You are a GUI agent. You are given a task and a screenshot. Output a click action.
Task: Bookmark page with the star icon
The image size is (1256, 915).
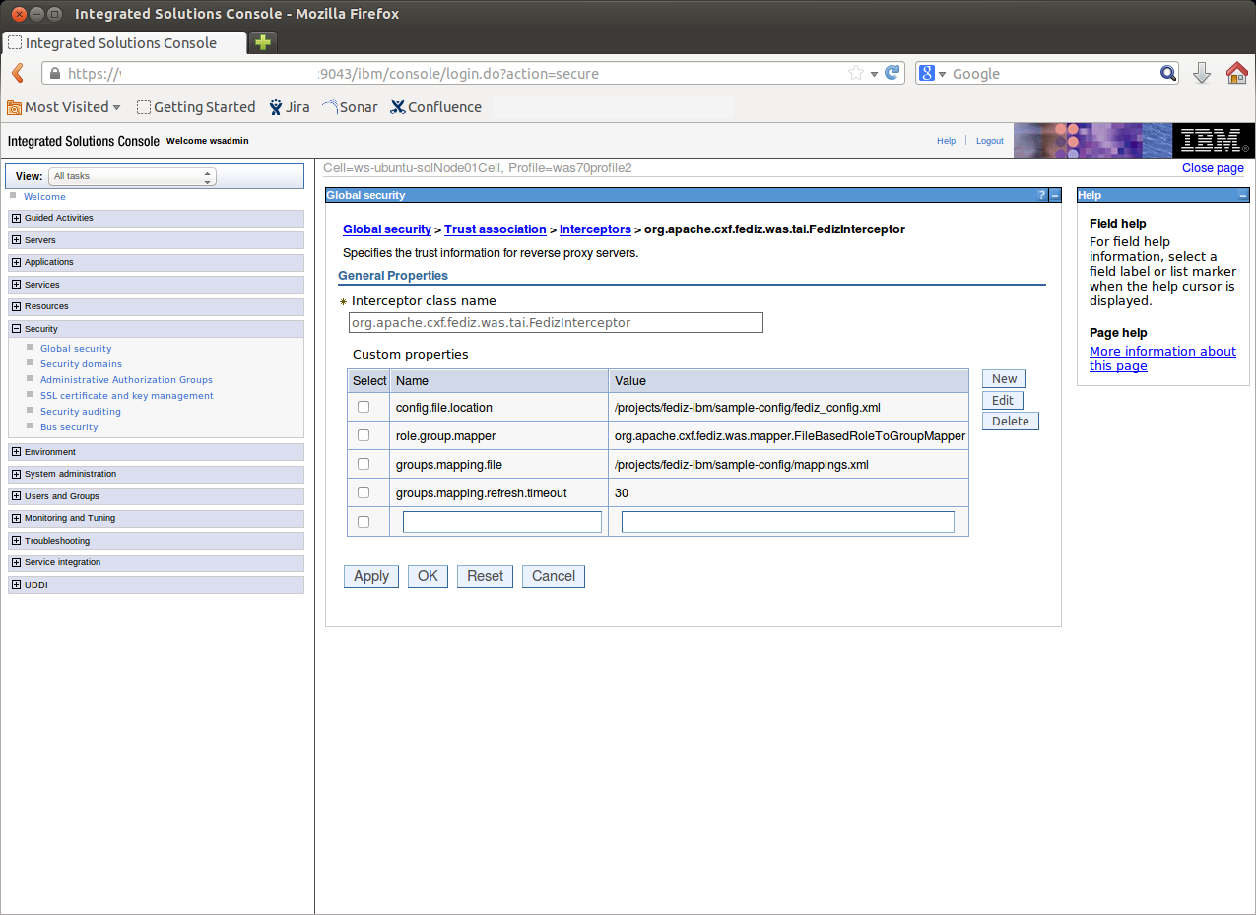point(856,73)
